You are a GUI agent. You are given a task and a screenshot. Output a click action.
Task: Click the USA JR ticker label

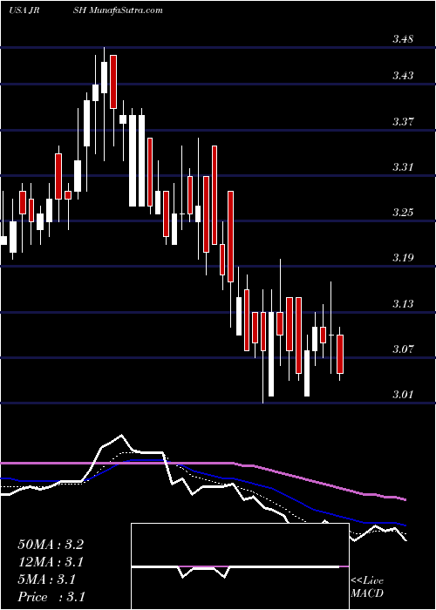point(24,10)
